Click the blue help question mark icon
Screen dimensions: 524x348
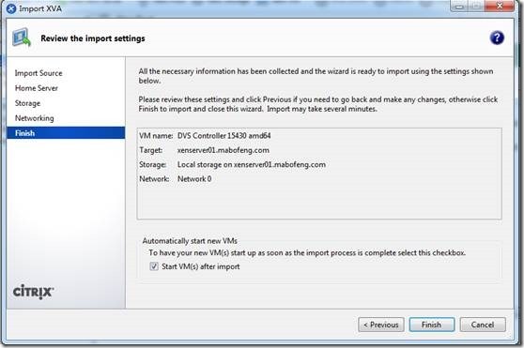click(497, 38)
